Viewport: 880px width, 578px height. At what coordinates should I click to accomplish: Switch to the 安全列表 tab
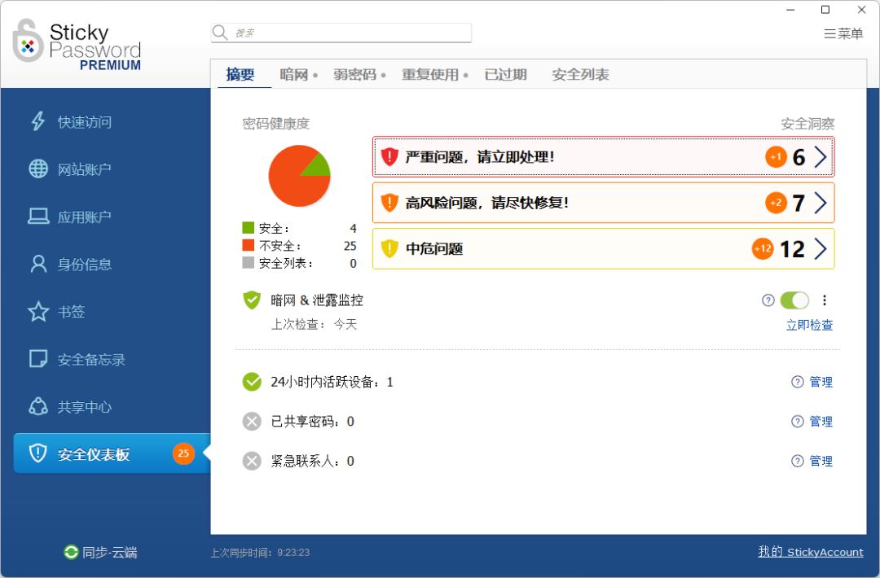[580, 74]
